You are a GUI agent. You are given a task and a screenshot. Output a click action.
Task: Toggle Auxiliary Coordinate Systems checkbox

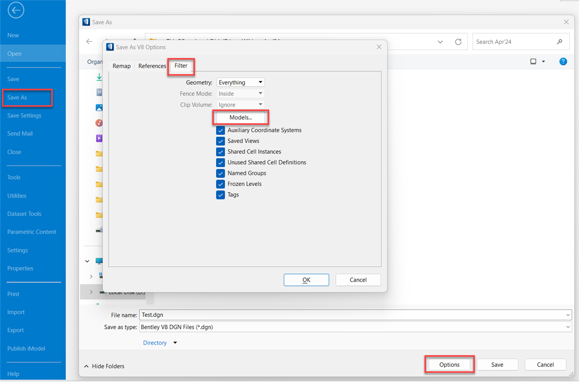point(221,130)
